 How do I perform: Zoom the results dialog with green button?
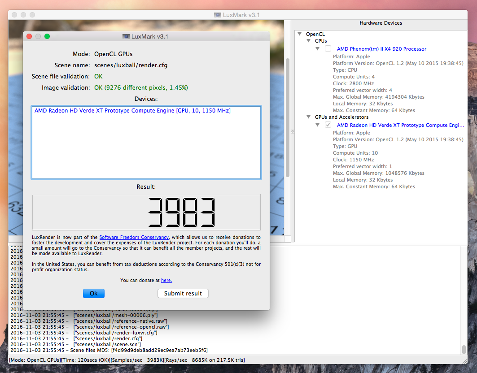point(47,36)
